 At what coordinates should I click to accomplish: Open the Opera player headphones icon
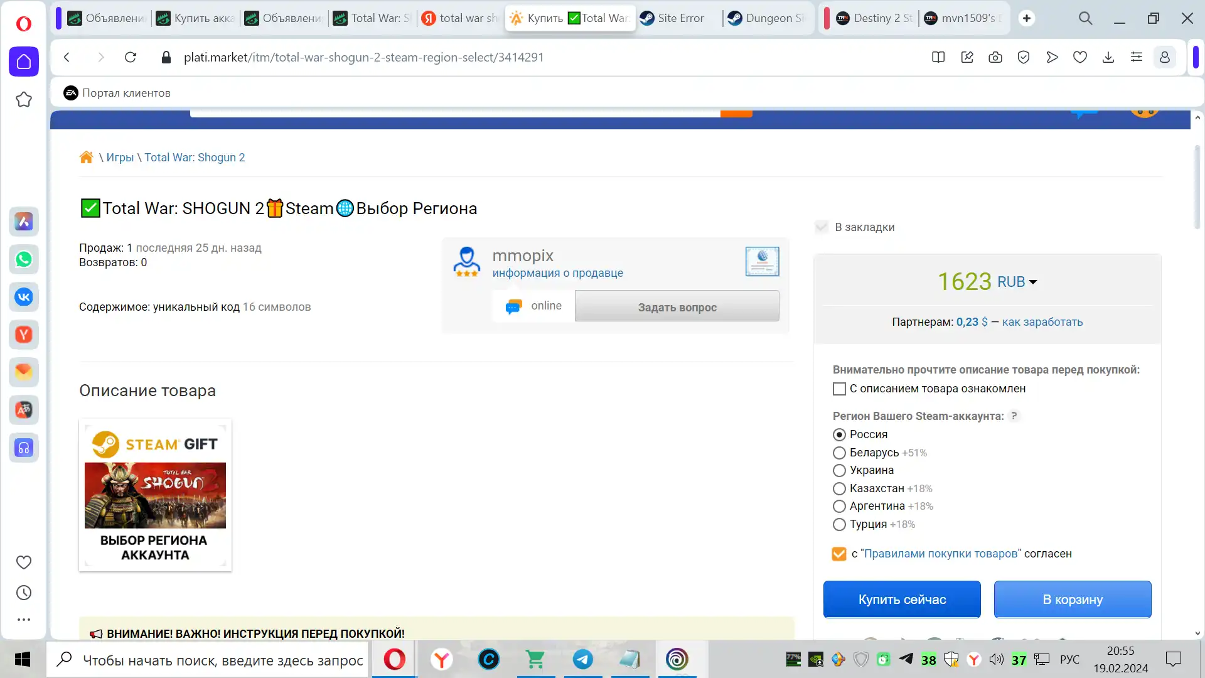click(24, 448)
